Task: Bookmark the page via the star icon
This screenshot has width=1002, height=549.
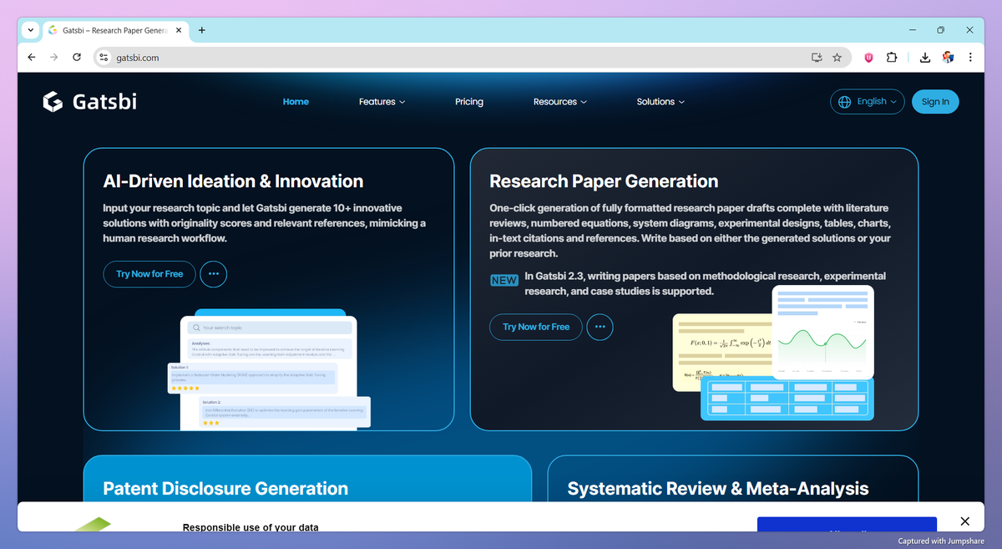Action: (838, 57)
